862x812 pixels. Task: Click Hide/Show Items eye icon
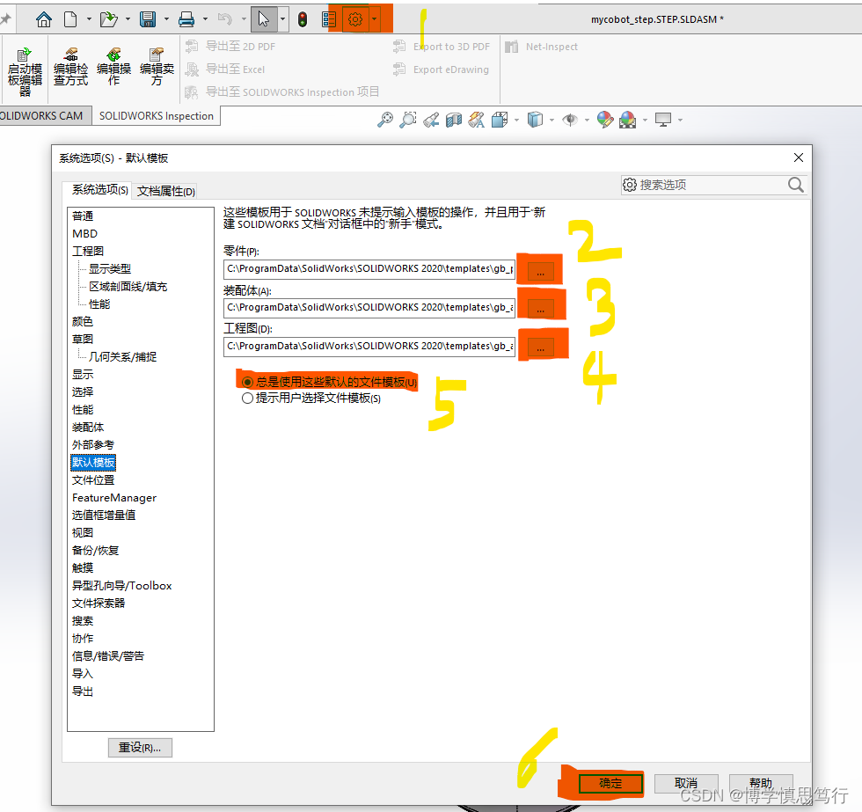point(570,120)
